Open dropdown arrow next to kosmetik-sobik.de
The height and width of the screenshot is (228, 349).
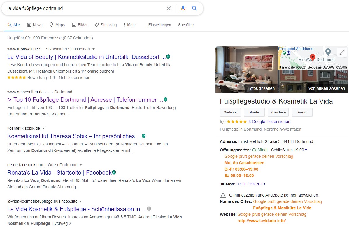(43, 128)
